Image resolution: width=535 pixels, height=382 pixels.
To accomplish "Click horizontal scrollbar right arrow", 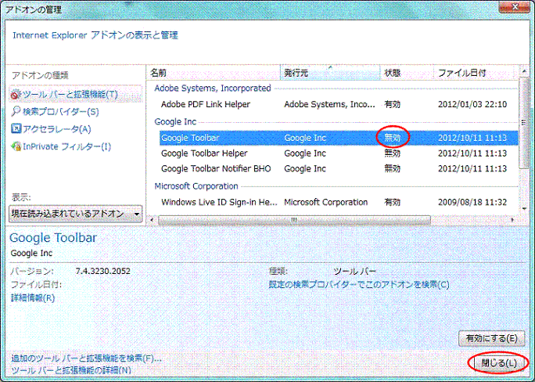I will pyautogui.click(x=512, y=220).
